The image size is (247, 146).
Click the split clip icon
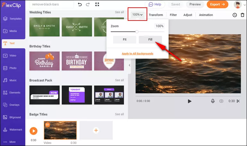pos(221,101)
